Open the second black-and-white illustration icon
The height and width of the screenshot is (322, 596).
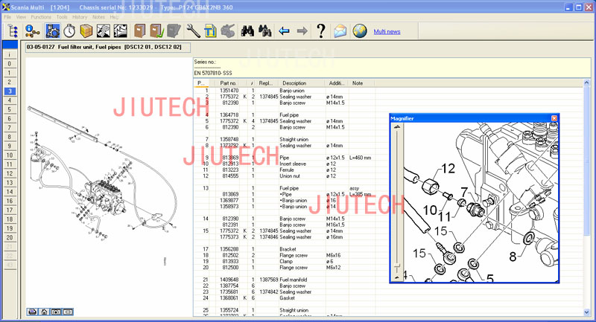[x=121, y=31]
